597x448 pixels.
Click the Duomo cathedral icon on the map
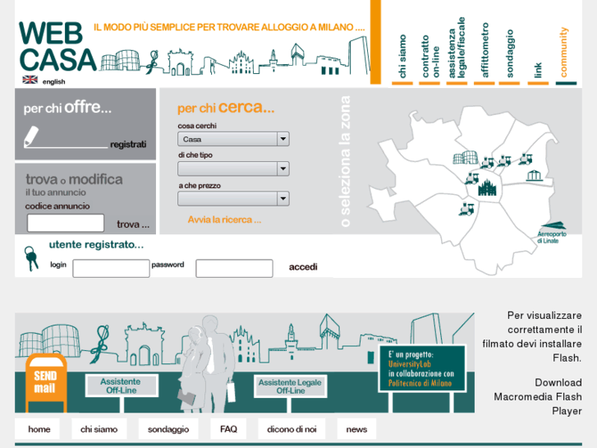pyautogui.click(x=487, y=187)
